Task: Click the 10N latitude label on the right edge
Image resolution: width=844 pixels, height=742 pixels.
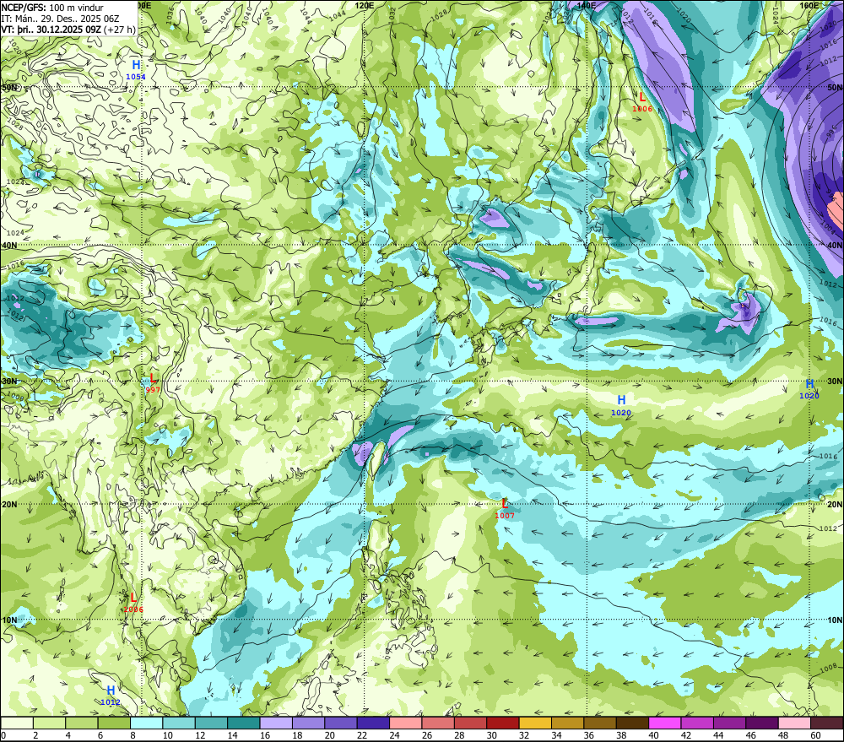Action: (835, 620)
